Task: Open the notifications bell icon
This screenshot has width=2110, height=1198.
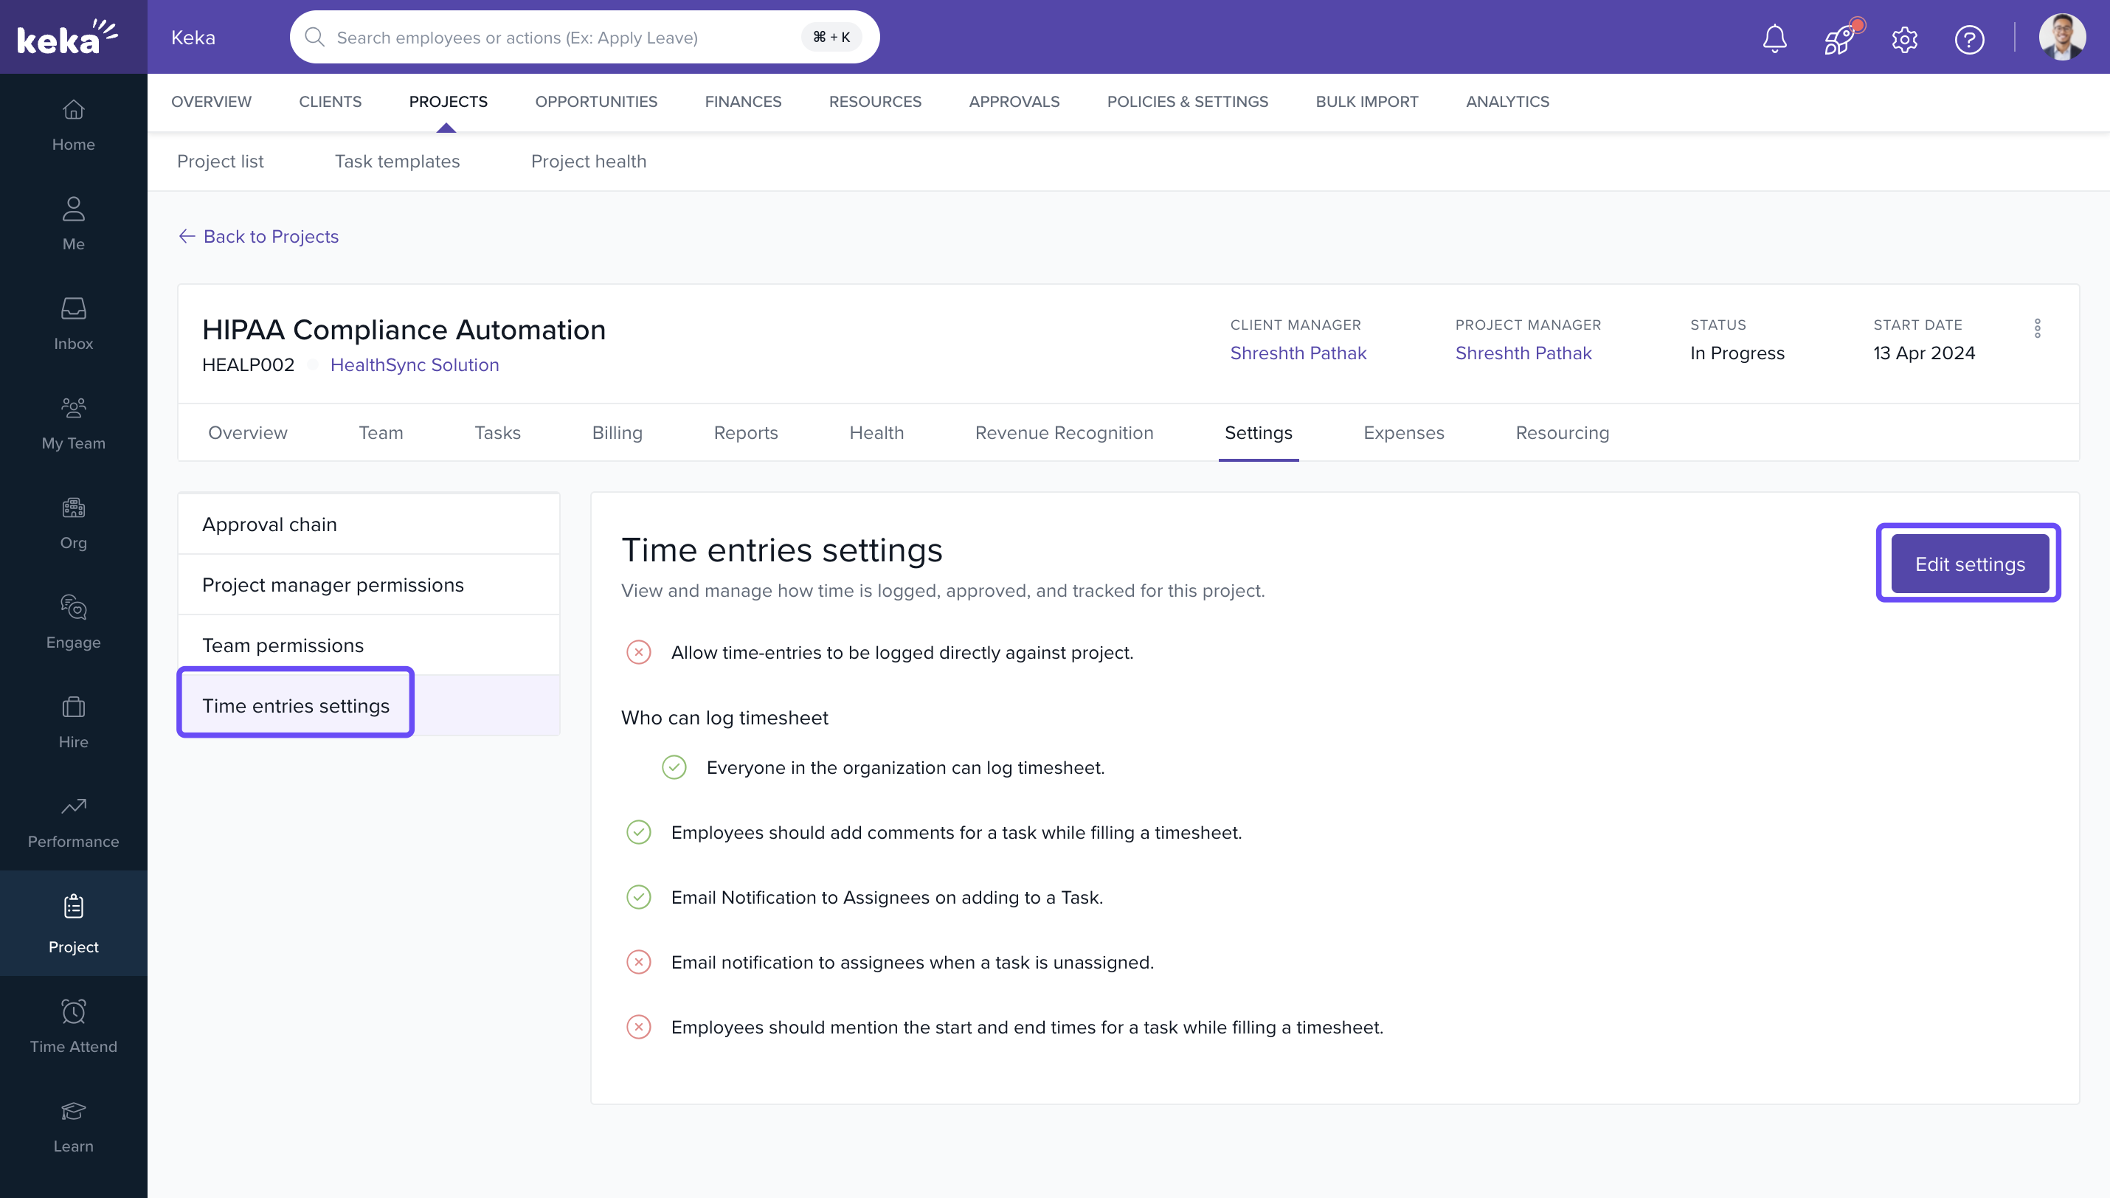Action: pos(1774,38)
